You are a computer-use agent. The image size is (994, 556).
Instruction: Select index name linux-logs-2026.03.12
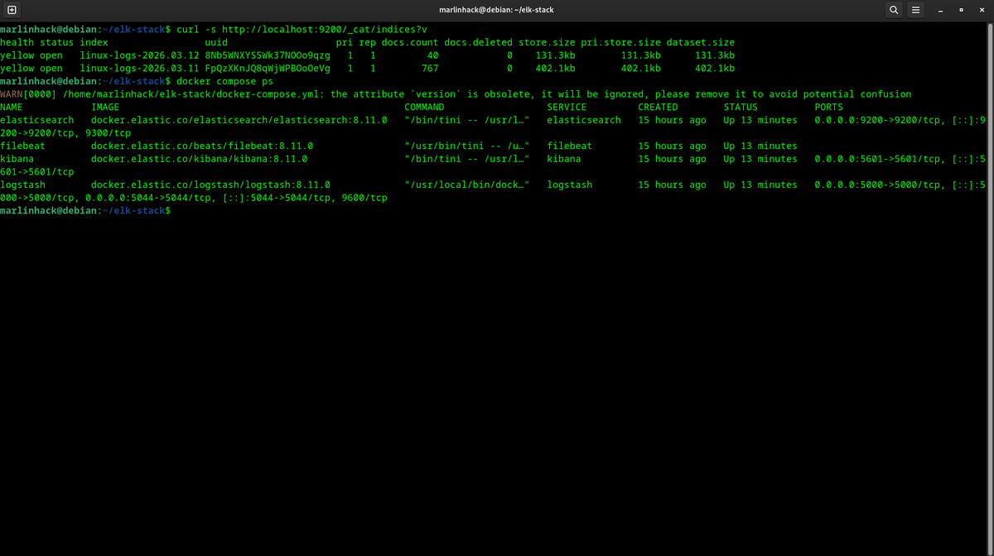(139, 55)
